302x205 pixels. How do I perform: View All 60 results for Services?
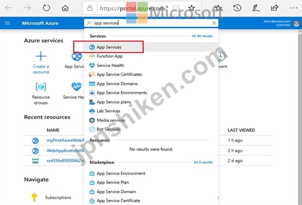click(x=202, y=36)
